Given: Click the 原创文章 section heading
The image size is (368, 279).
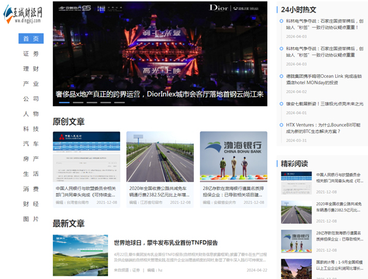Looking at the screenshot, I should (69, 121).
